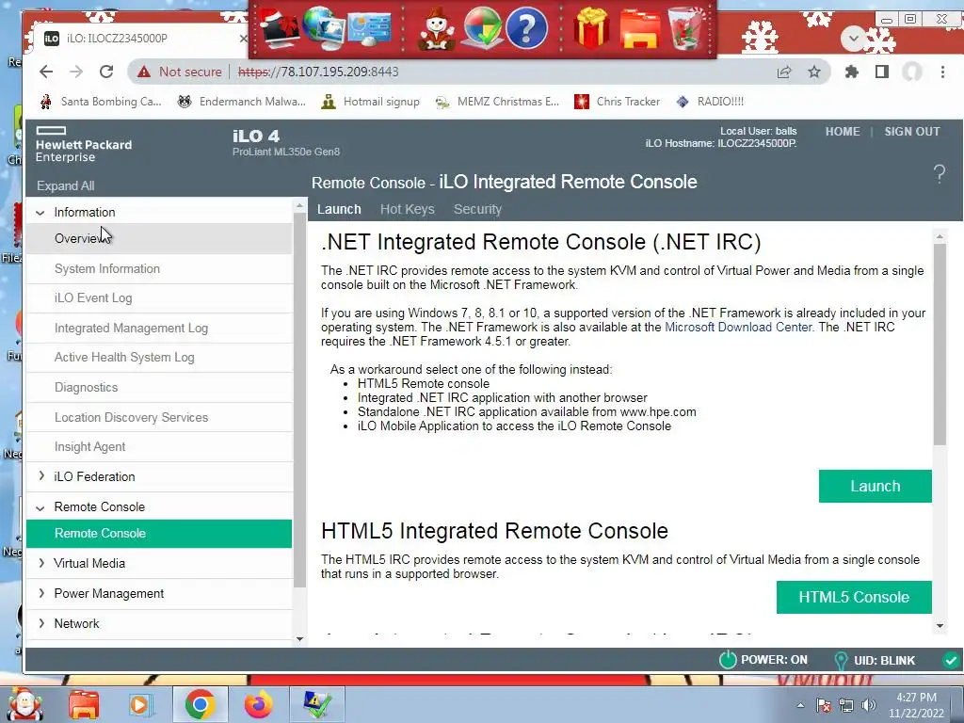Reload the iLO page

click(x=106, y=72)
